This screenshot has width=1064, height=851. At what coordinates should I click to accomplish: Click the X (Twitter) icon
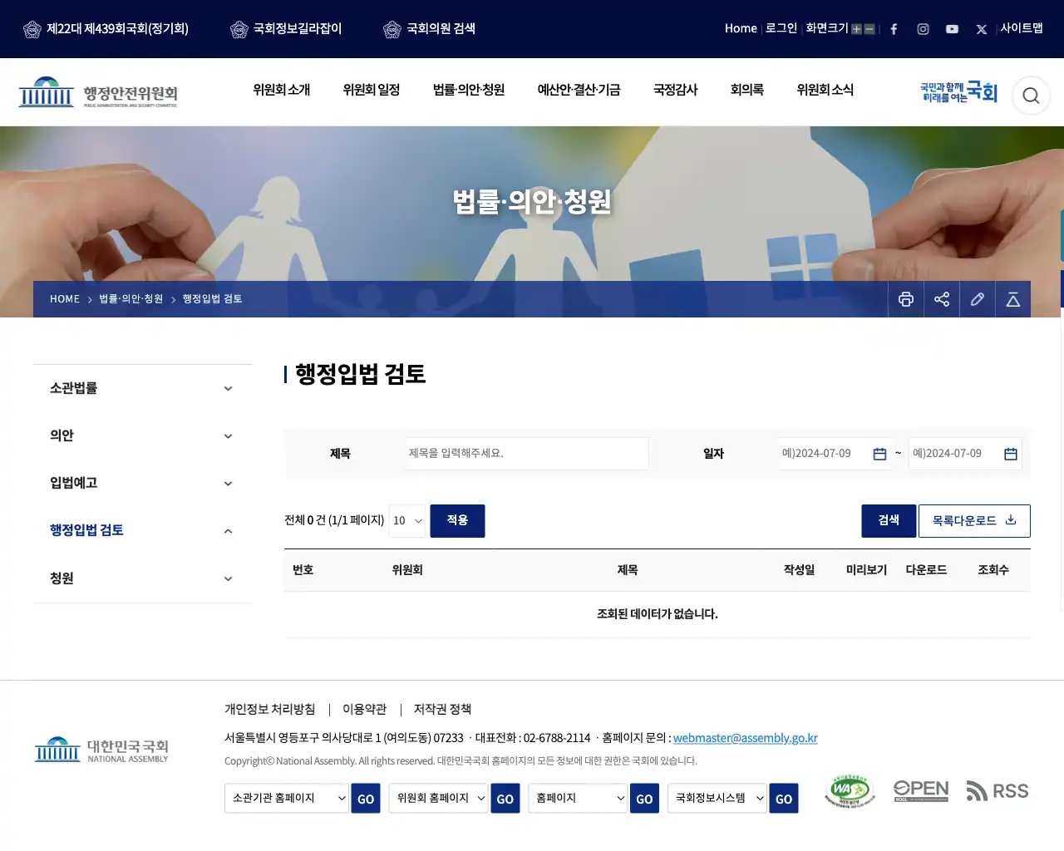pyautogui.click(x=982, y=29)
